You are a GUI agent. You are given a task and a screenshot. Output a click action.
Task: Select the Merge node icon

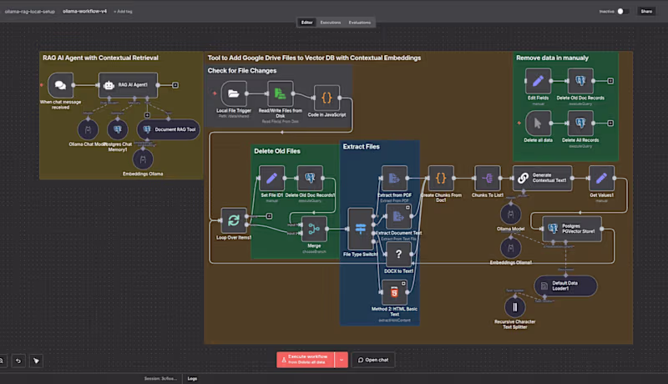coord(316,228)
